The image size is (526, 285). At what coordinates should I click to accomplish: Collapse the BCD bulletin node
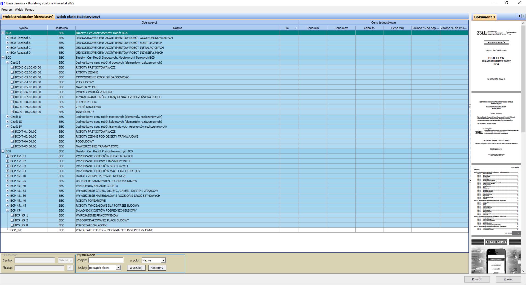point(3,58)
